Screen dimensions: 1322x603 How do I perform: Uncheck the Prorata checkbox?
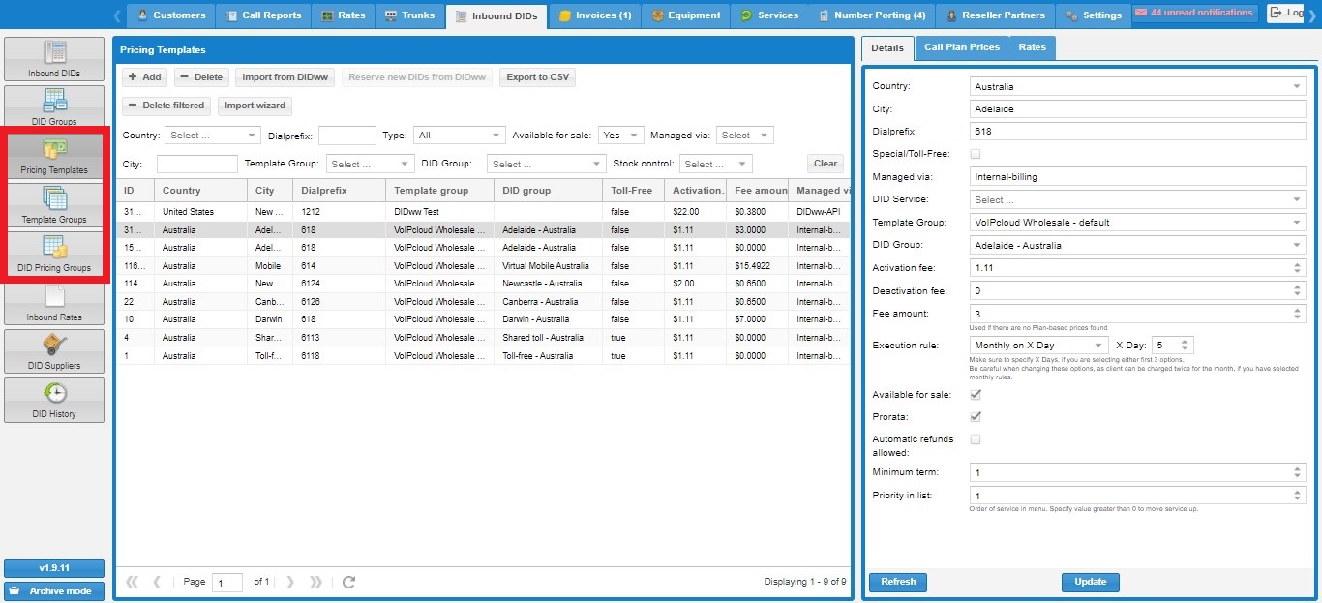coord(976,417)
